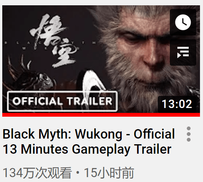
Task: Open the three-dot more actions menu
Action: pos(189,134)
